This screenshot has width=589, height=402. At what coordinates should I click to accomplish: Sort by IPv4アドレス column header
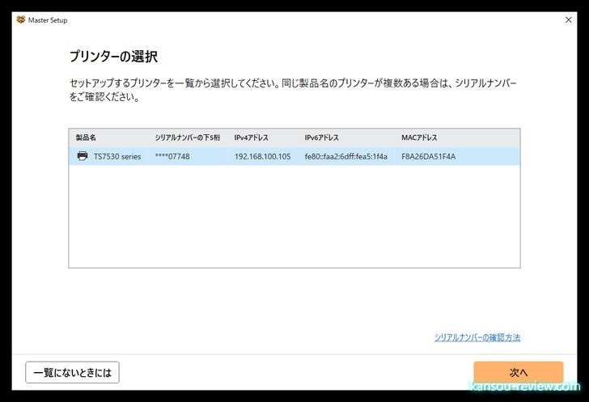pos(252,138)
